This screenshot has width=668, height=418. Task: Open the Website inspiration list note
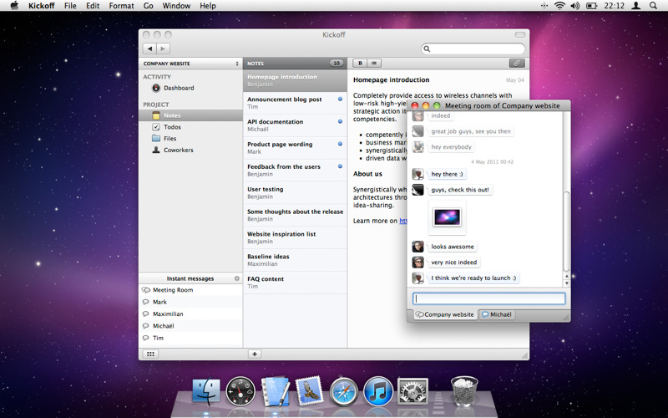pos(295,237)
